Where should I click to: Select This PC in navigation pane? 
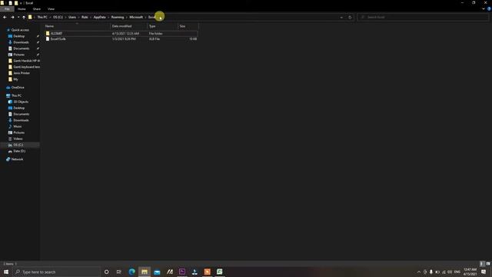pos(16,95)
